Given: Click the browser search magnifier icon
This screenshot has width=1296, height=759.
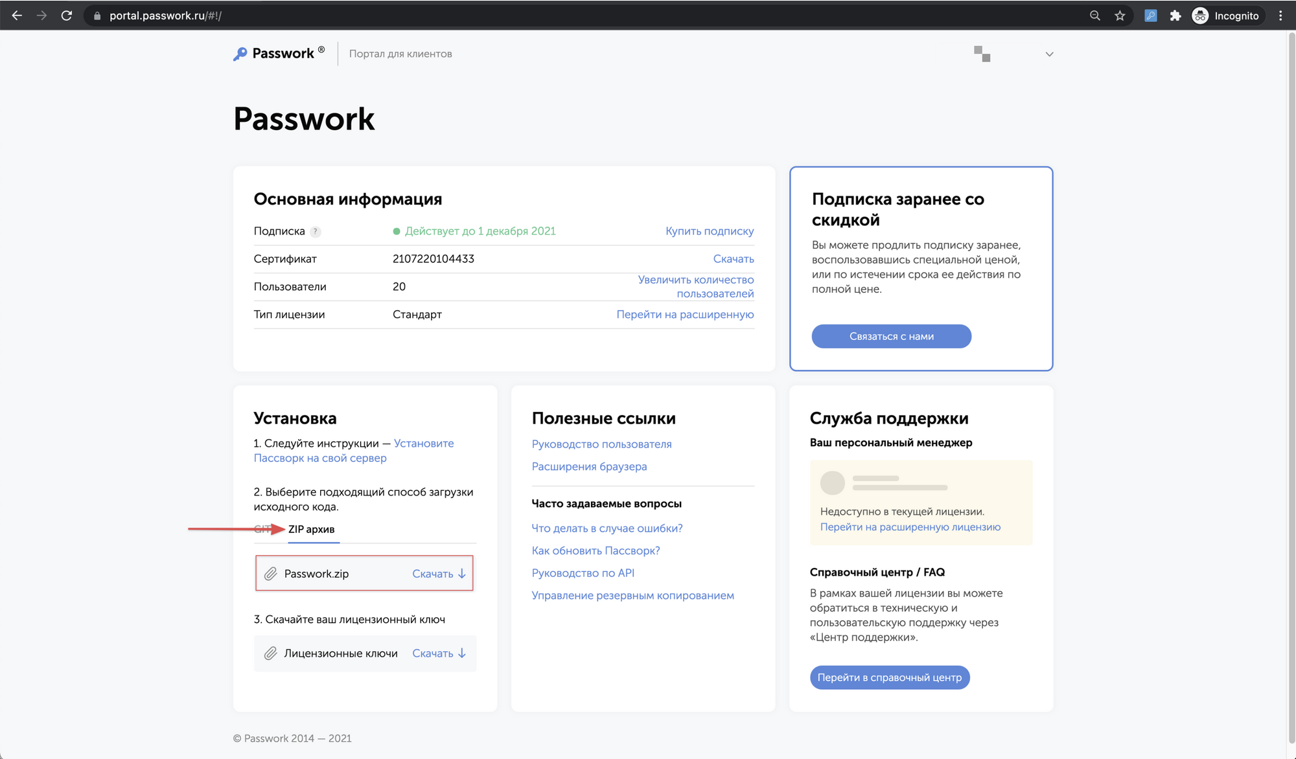Looking at the screenshot, I should coord(1094,15).
